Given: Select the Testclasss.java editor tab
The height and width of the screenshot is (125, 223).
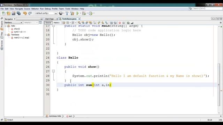Looking at the screenshot, I should [69, 19].
